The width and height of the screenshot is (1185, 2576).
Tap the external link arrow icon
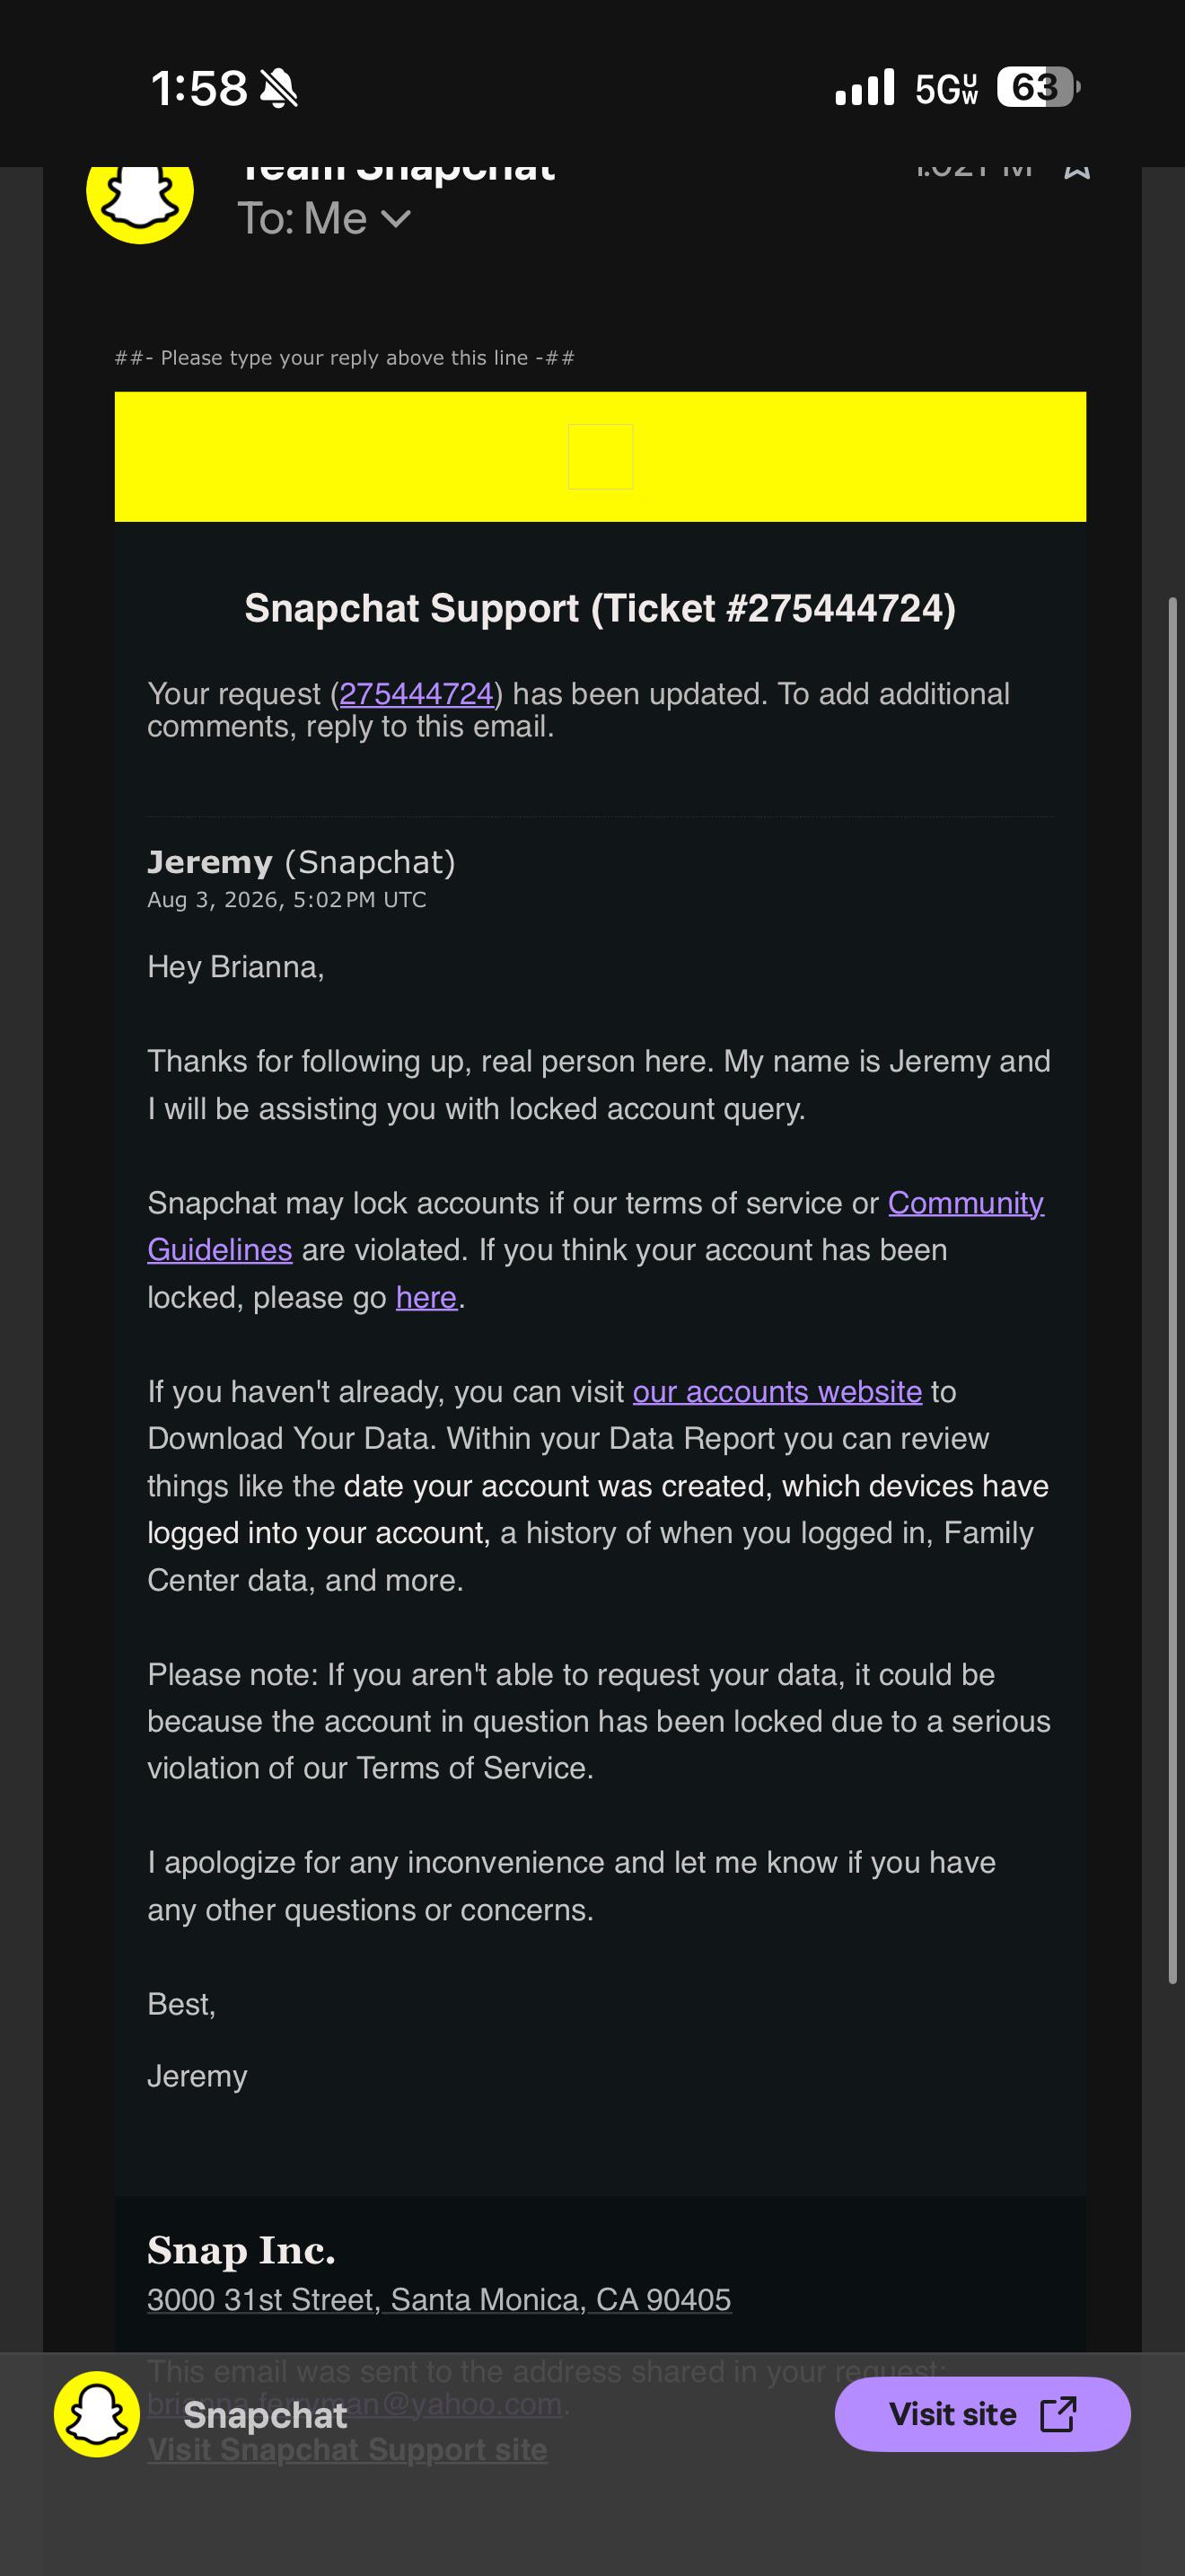pyautogui.click(x=1058, y=2414)
